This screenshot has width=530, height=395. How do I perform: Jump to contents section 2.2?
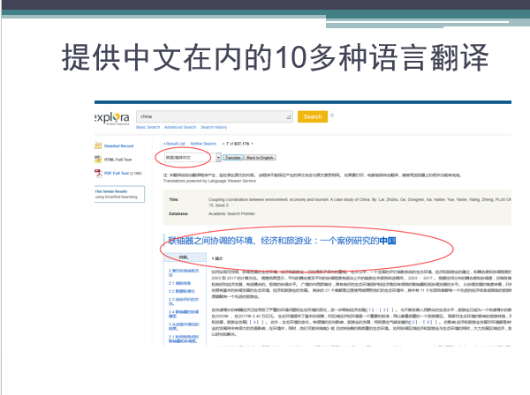point(182,291)
